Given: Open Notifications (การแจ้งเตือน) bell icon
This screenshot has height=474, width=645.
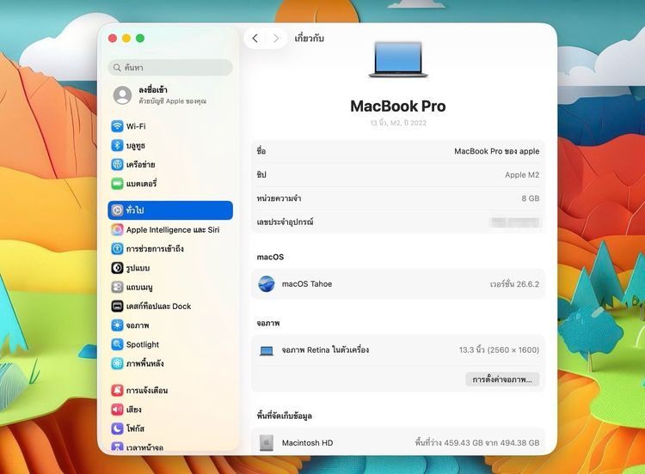Looking at the screenshot, I should coord(117,390).
